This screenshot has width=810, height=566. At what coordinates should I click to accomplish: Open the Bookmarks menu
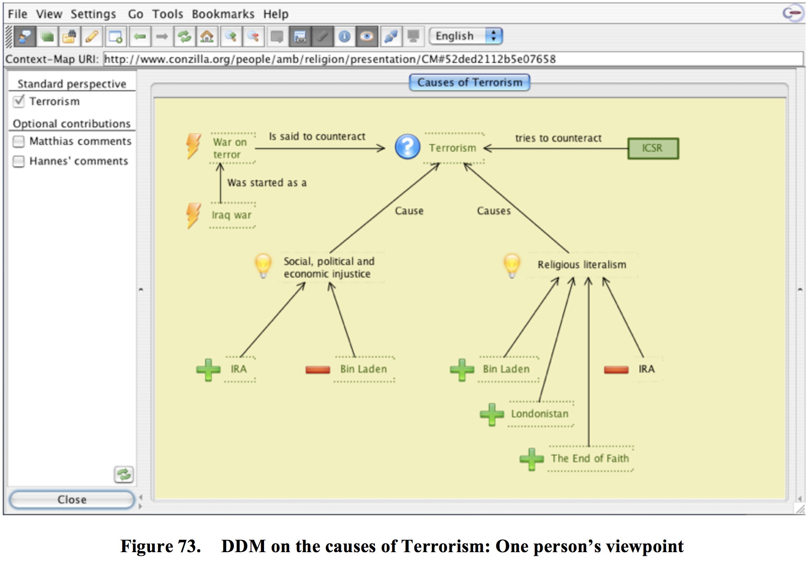coord(223,14)
